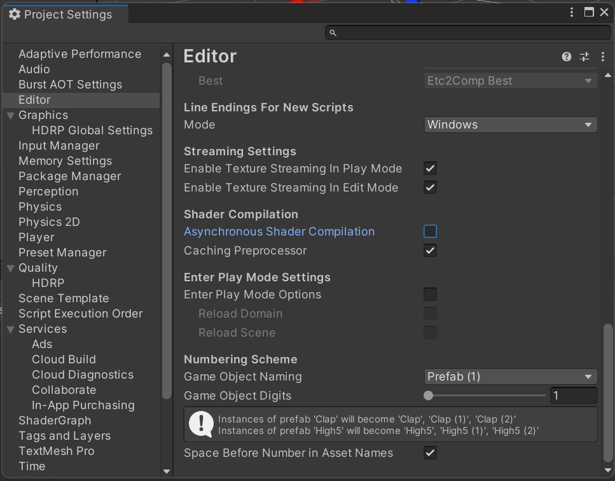Select HDRP under Quality
615x481 pixels.
coord(48,283)
